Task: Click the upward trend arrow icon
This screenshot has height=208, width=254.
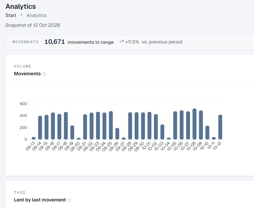Action: pos(122,42)
